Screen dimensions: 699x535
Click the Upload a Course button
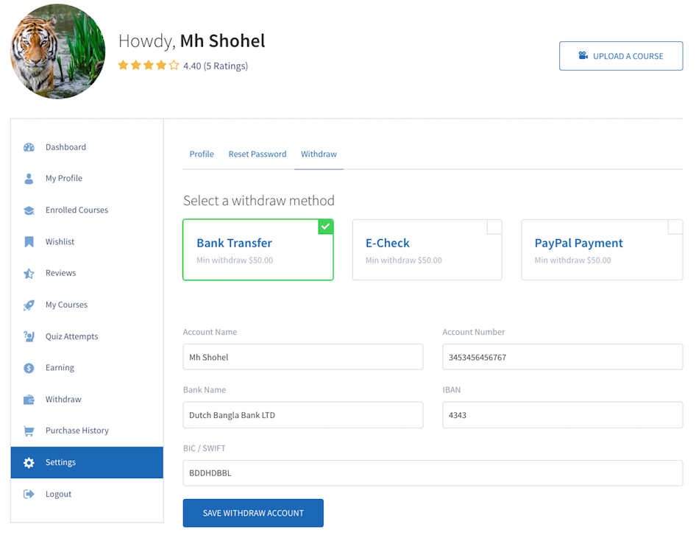[x=621, y=56]
